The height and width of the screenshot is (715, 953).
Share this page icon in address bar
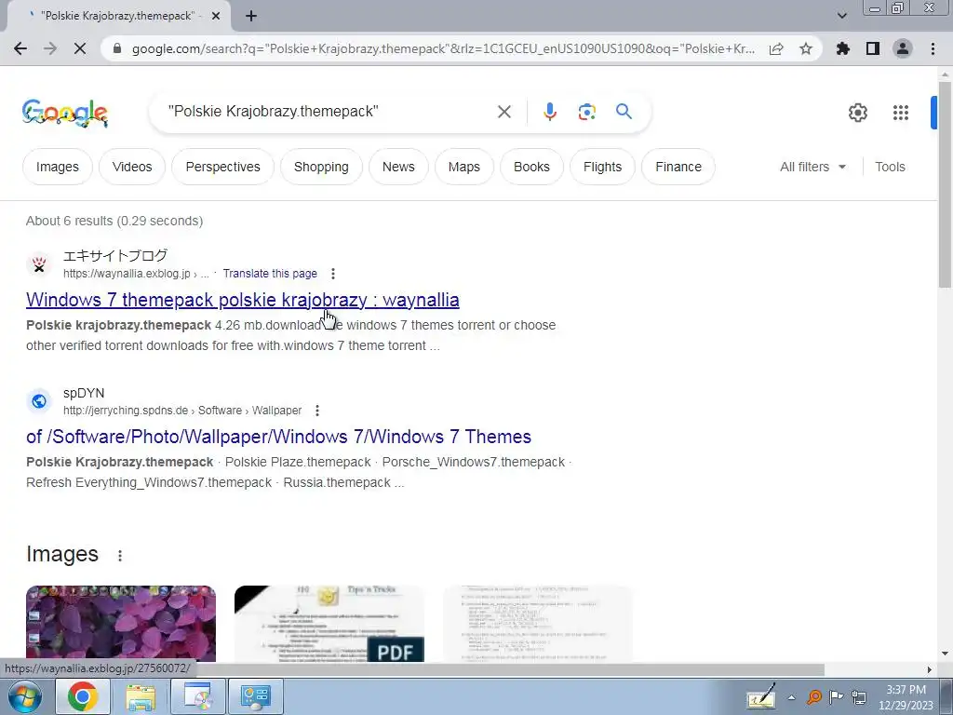(776, 48)
